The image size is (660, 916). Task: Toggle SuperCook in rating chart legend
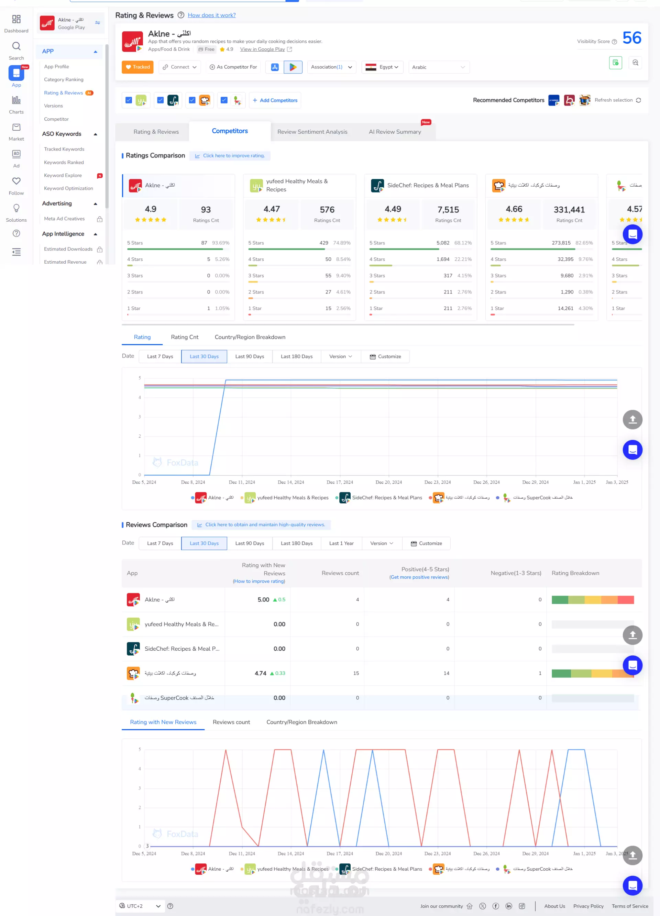coord(534,498)
